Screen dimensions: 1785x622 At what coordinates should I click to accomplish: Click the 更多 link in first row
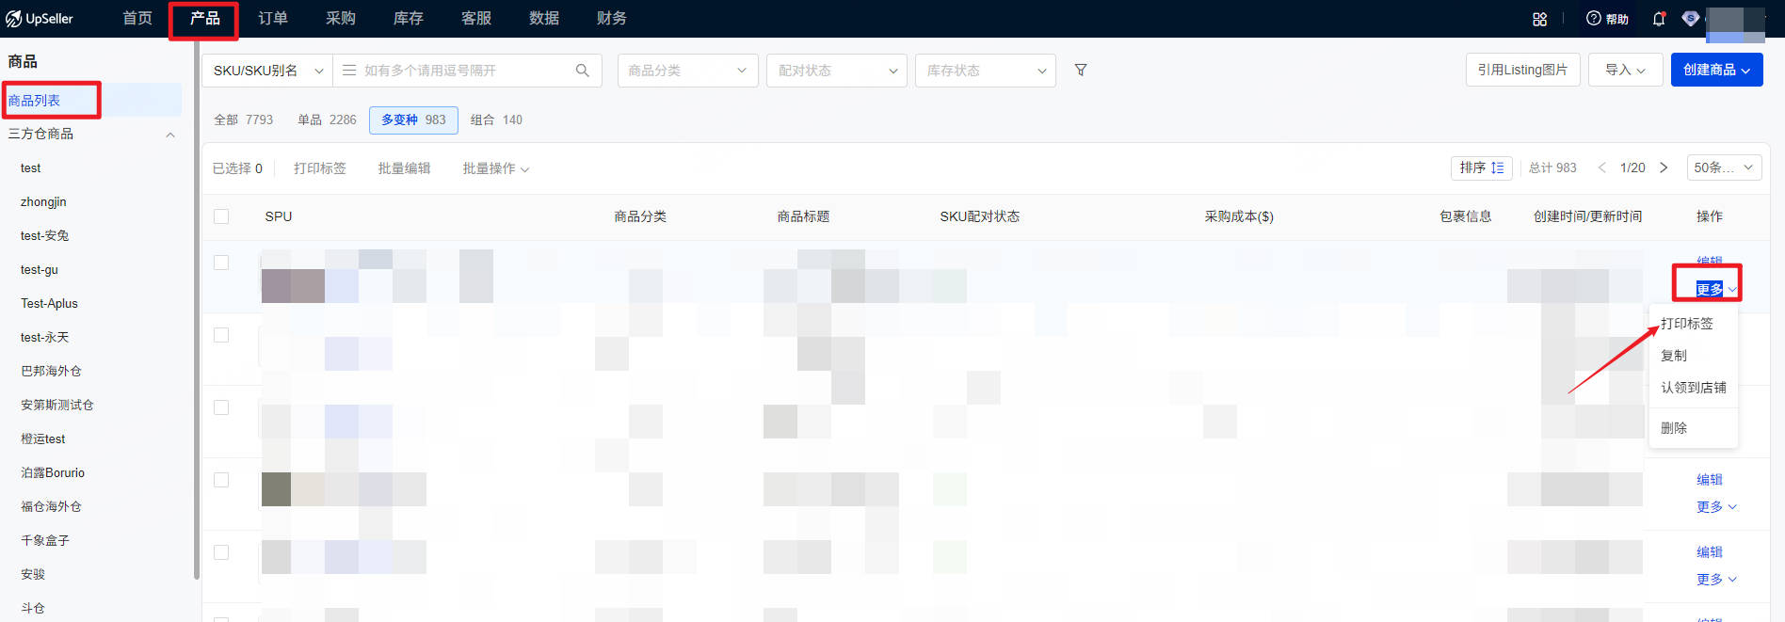pos(1716,289)
